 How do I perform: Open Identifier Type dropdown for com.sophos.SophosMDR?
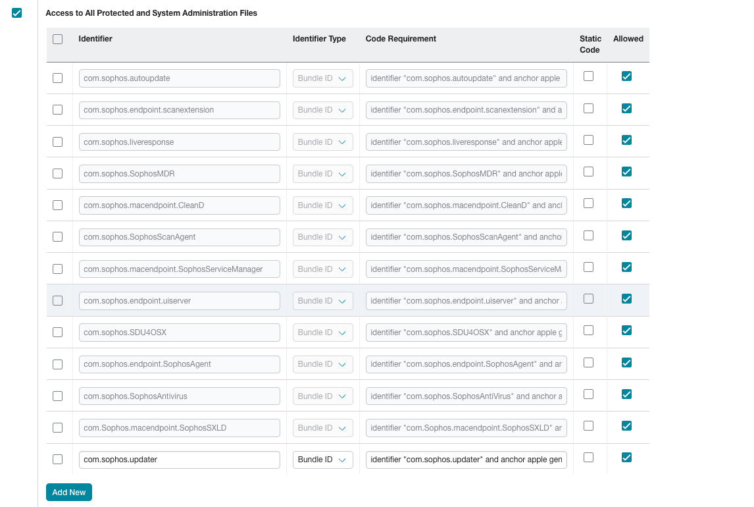coord(322,174)
